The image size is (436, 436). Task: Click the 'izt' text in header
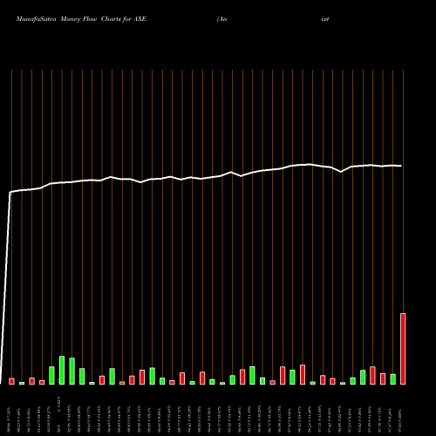click(x=325, y=19)
